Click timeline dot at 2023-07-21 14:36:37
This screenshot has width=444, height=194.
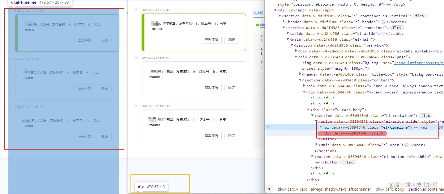[136, 58]
